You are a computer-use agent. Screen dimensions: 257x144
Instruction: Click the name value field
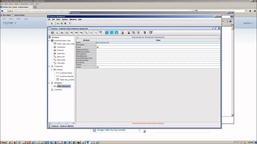click(158, 43)
